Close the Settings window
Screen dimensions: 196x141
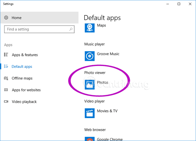[190, 4]
